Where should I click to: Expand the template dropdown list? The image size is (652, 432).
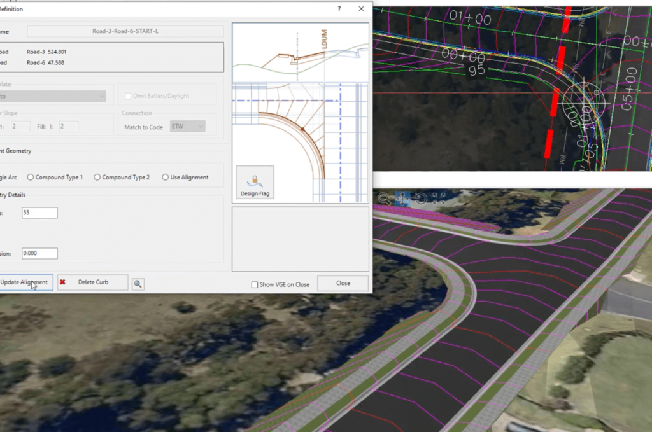(101, 95)
